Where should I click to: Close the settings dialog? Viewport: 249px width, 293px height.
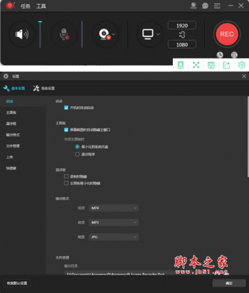244,76
